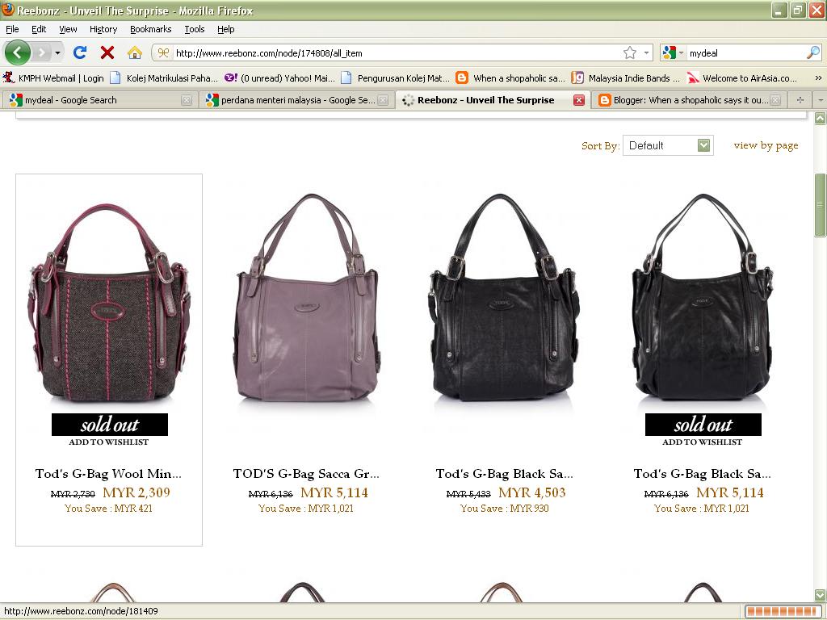Viewport: 827px width, 620px height.
Task: Open KMPH Webmail Login bookmark
Action: coord(53,78)
